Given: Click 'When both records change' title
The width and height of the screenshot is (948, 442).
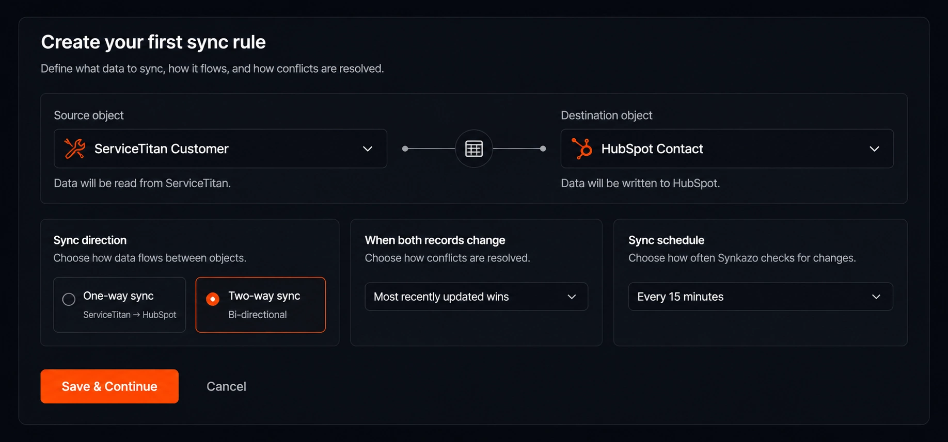Looking at the screenshot, I should 435,240.
